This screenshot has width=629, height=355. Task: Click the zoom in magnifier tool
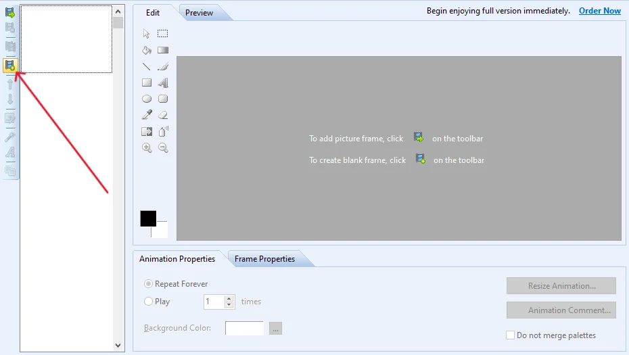(x=147, y=147)
